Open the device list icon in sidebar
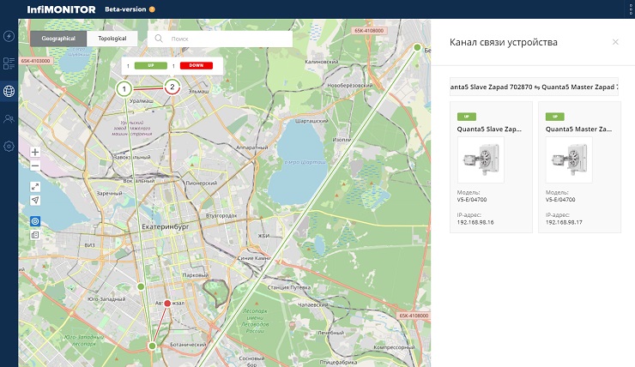 pyautogui.click(x=9, y=63)
